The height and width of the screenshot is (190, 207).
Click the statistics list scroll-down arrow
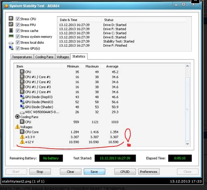(188, 144)
